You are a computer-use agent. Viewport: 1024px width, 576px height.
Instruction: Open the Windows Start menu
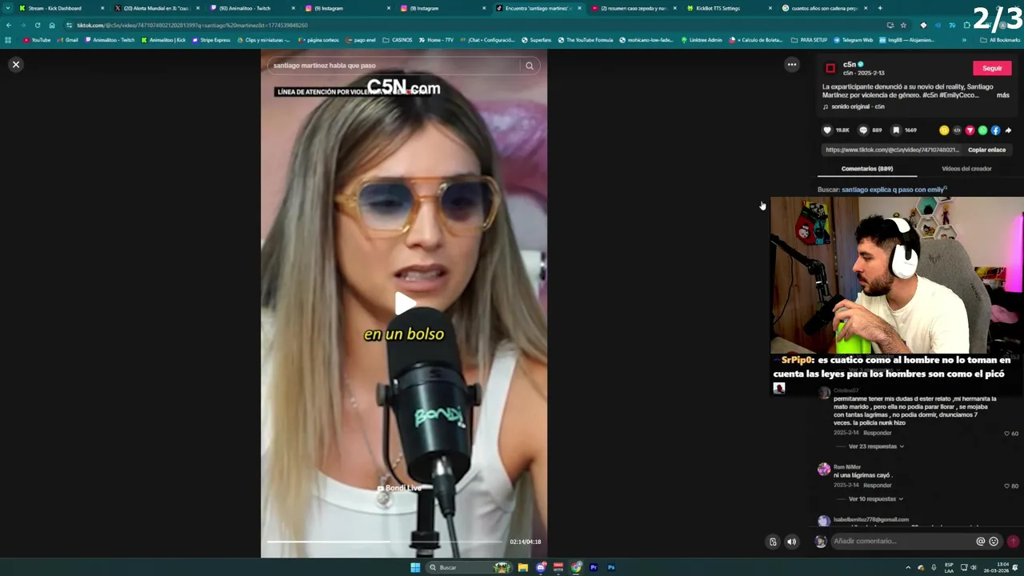(x=415, y=567)
